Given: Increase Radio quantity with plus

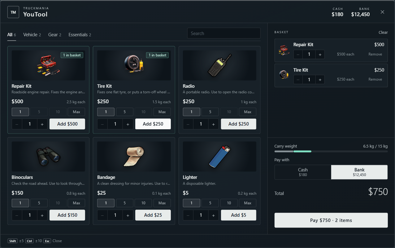Looking at the screenshot, I should coord(213,124).
